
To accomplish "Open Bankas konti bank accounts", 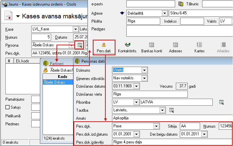I will [x=152, y=47].
